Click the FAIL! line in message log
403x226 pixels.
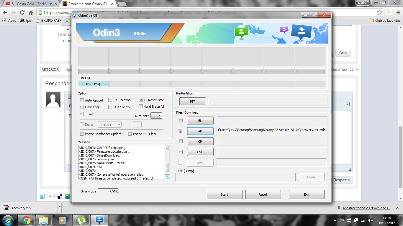click(x=92, y=167)
